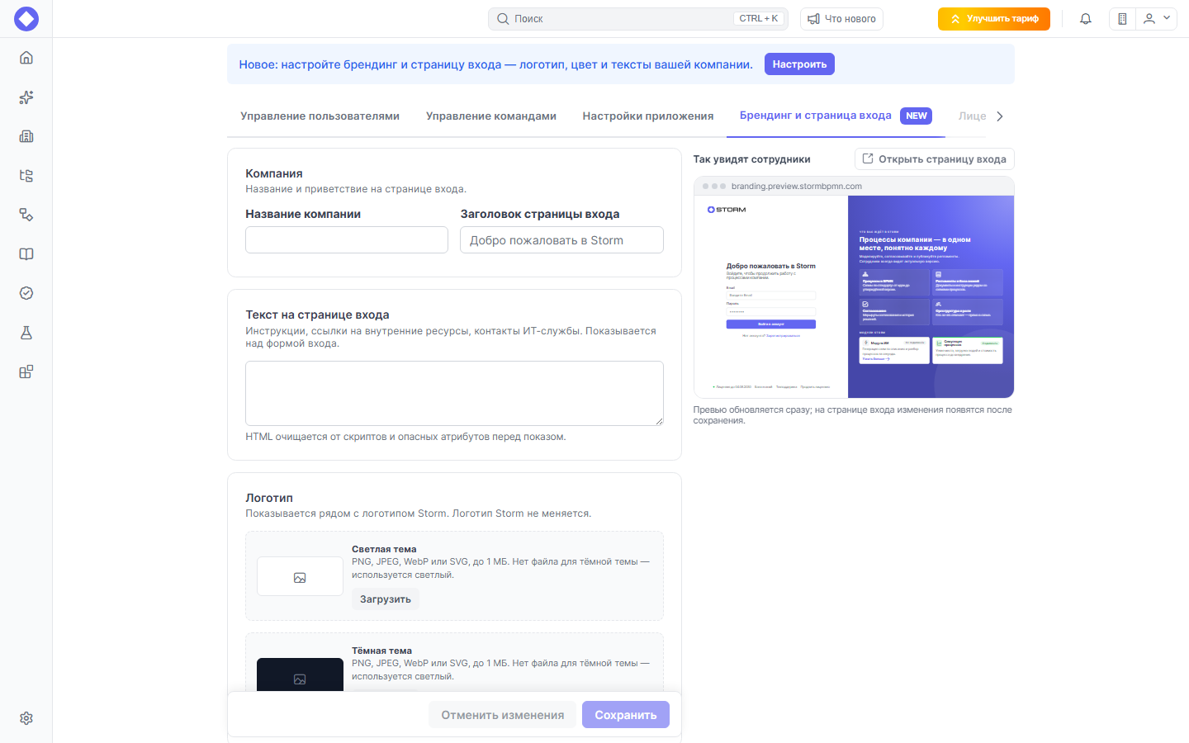Click Загрузить for the light theme logo

(x=386, y=599)
